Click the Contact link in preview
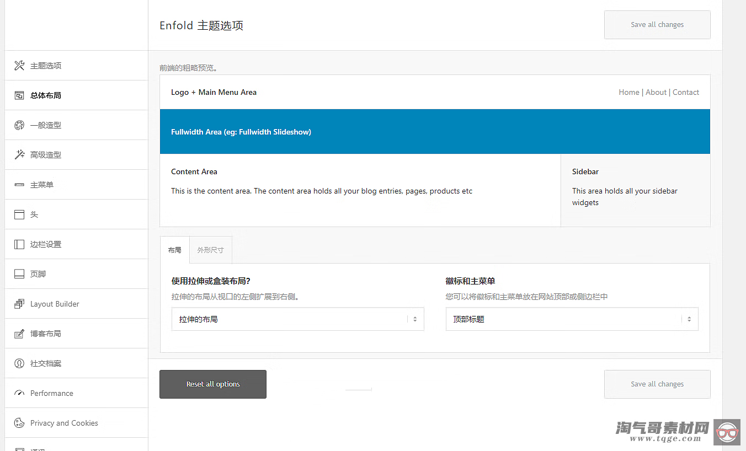The height and width of the screenshot is (451, 746). click(686, 92)
